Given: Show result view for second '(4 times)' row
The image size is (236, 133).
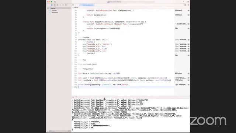Looking at the screenshot, I should point(188,15).
